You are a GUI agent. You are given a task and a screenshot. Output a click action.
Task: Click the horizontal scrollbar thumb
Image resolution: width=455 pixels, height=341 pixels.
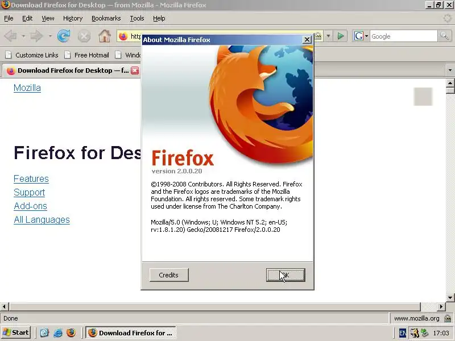(215, 306)
